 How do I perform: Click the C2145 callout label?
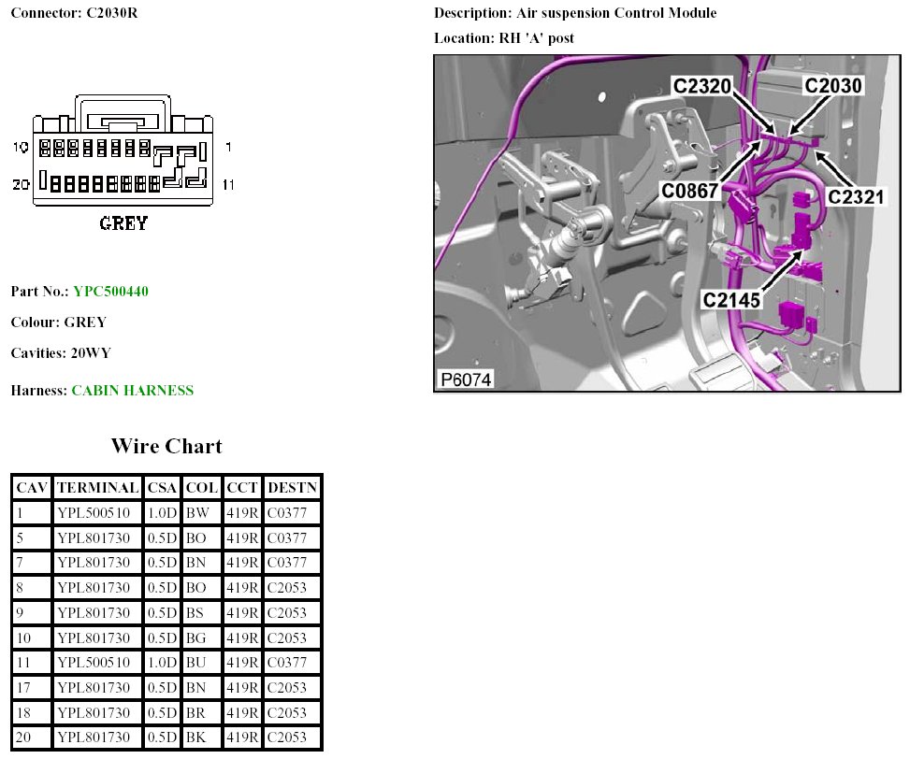point(731,300)
